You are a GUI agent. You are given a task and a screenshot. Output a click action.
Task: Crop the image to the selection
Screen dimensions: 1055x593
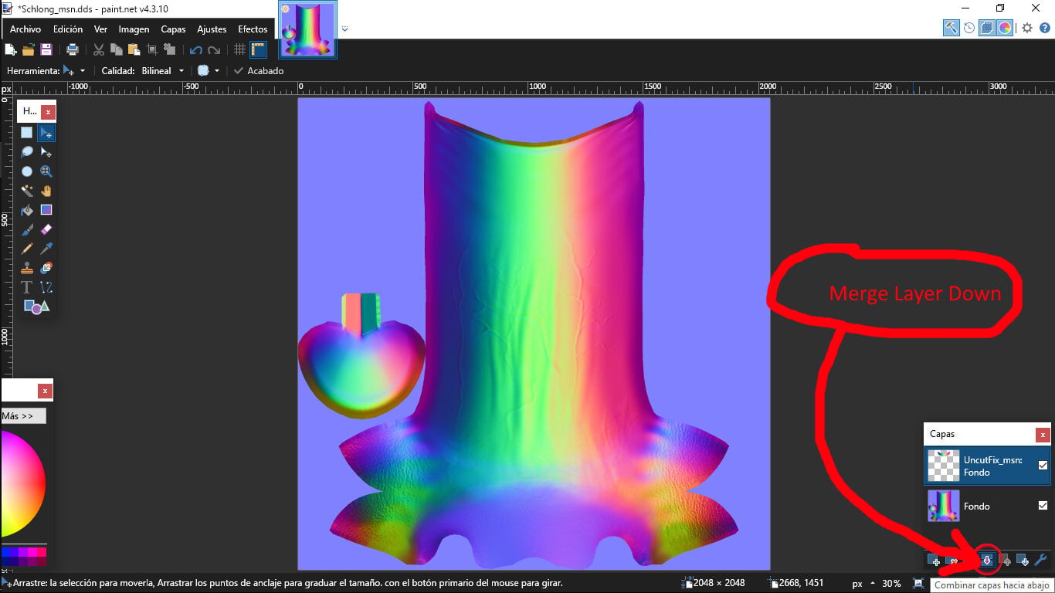point(151,49)
